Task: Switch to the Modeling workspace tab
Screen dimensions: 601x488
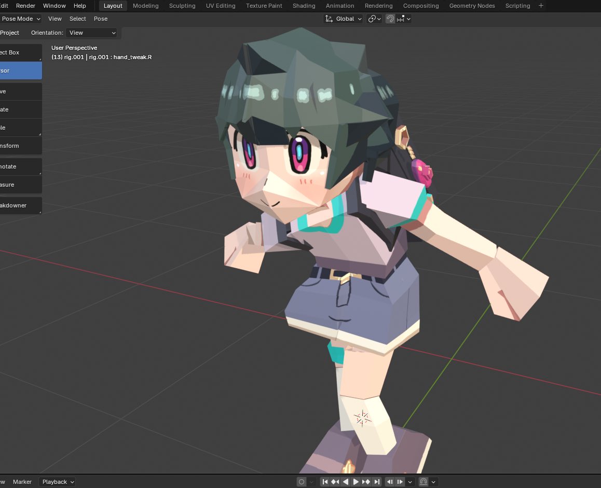Action: click(x=146, y=6)
